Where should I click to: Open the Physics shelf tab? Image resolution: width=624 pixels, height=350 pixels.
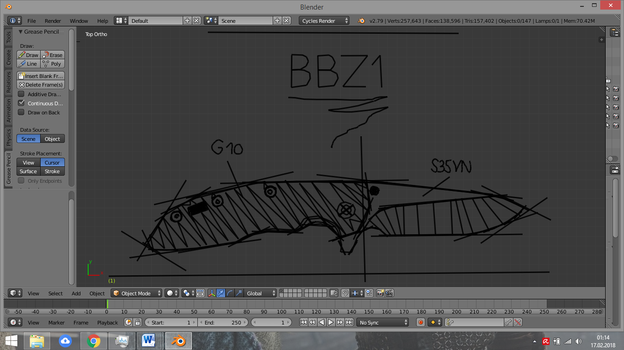click(8, 137)
